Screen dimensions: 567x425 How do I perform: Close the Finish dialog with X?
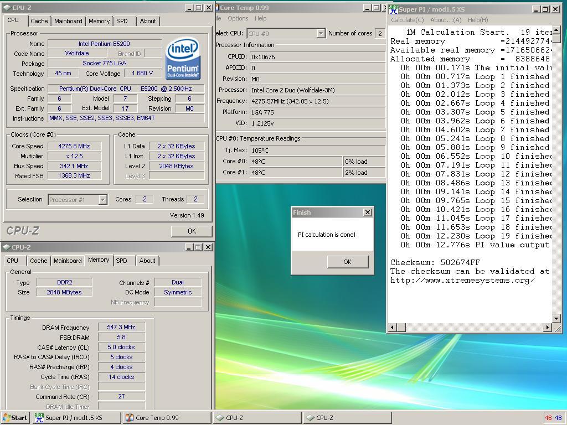pyautogui.click(x=368, y=212)
